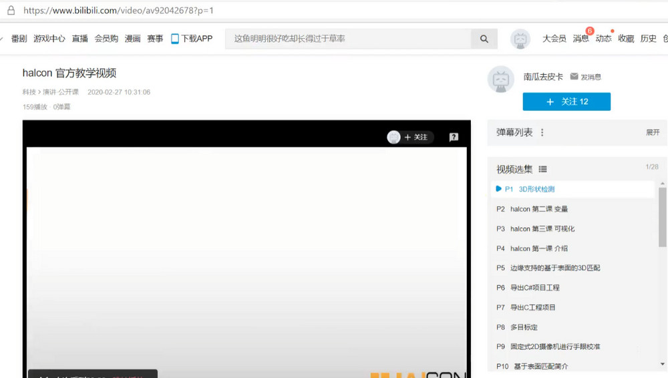Click the play icon beside P1
Image resolution: width=668 pixels, height=378 pixels.
pyautogui.click(x=498, y=189)
